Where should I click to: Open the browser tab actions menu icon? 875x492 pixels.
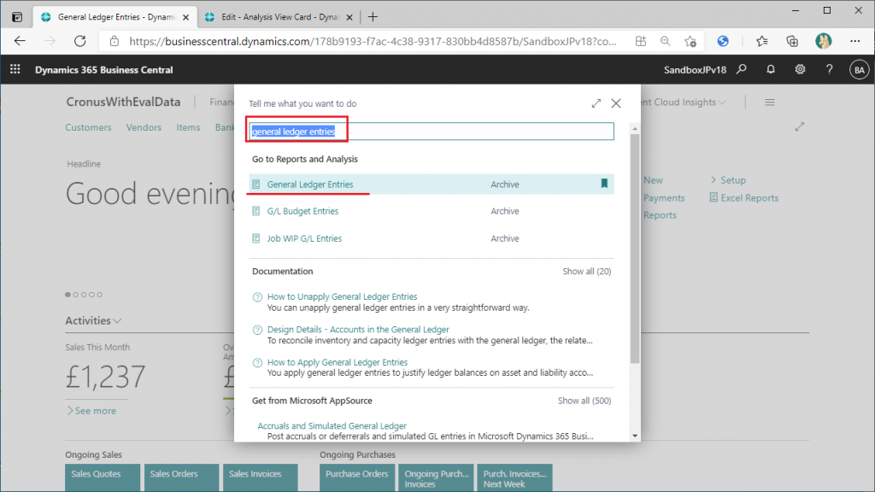(17, 17)
